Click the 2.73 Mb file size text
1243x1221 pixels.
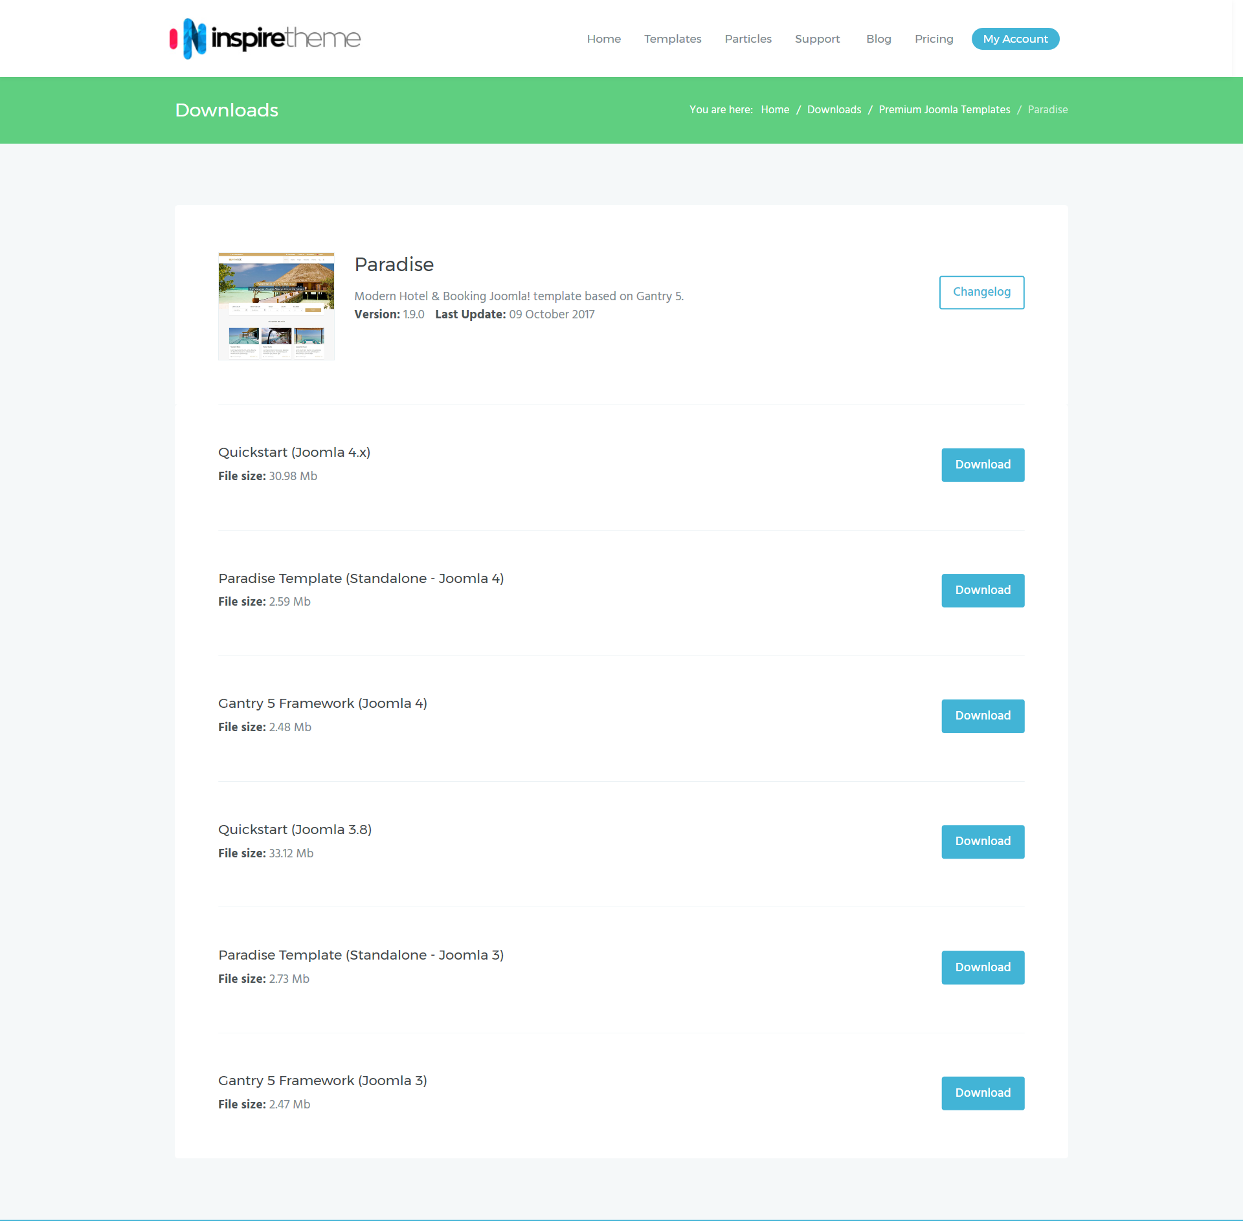click(x=289, y=979)
